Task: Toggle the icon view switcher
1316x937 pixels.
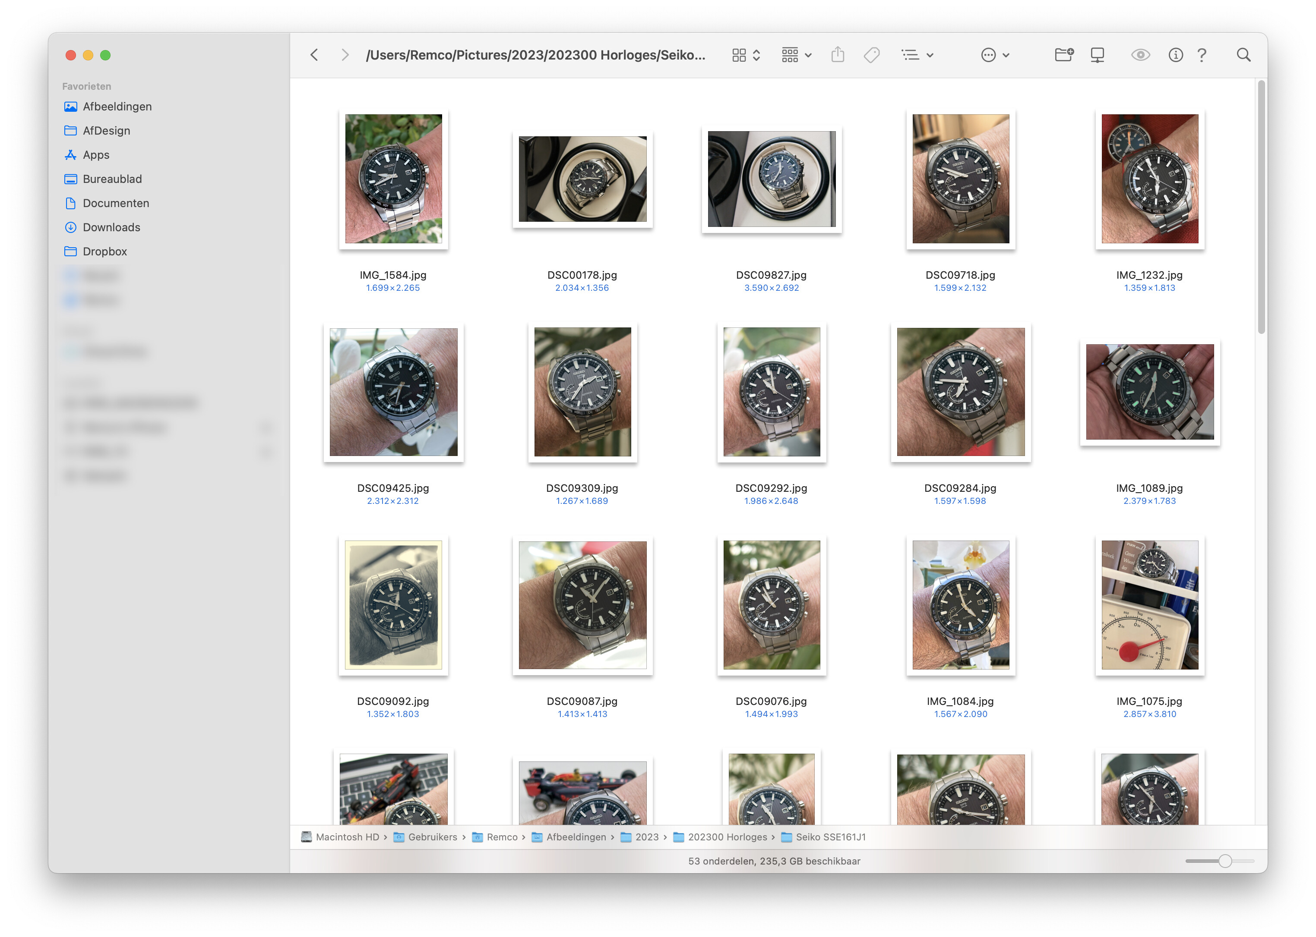Action: coord(746,55)
